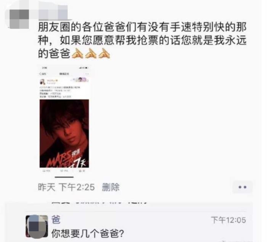Click the post timestamp 昨天 下午2:25

pos(66,187)
